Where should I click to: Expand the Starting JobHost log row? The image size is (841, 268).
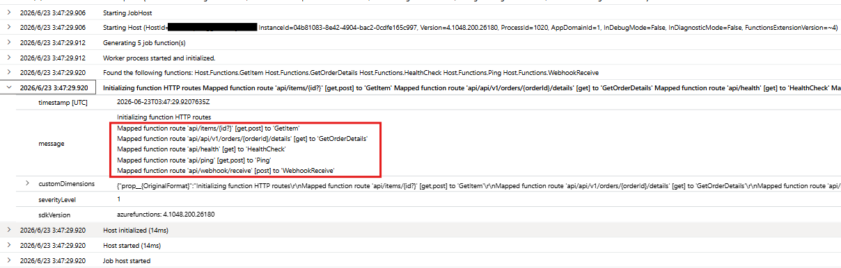pyautogui.click(x=8, y=12)
